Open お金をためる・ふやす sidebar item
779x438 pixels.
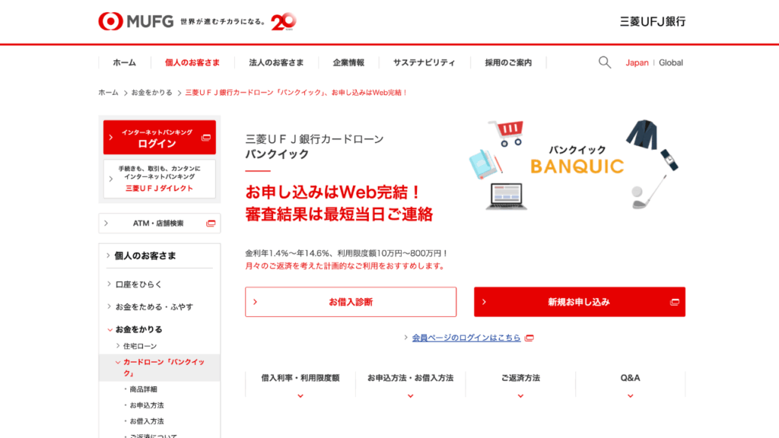154,307
